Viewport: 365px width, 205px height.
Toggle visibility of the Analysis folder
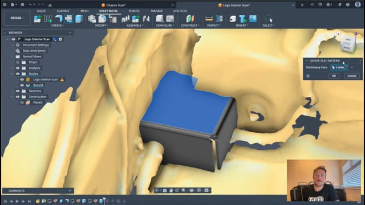pyautogui.click(x=18, y=68)
